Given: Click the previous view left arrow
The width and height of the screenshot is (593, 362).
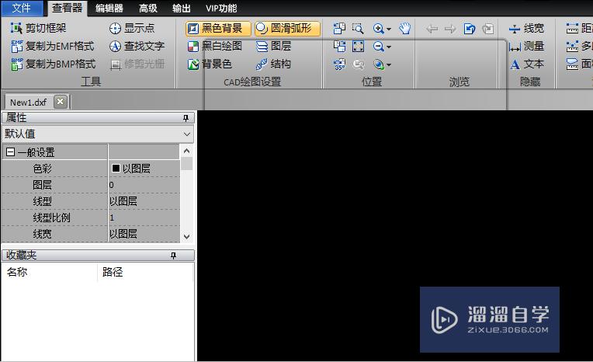Looking at the screenshot, I should point(432,29).
